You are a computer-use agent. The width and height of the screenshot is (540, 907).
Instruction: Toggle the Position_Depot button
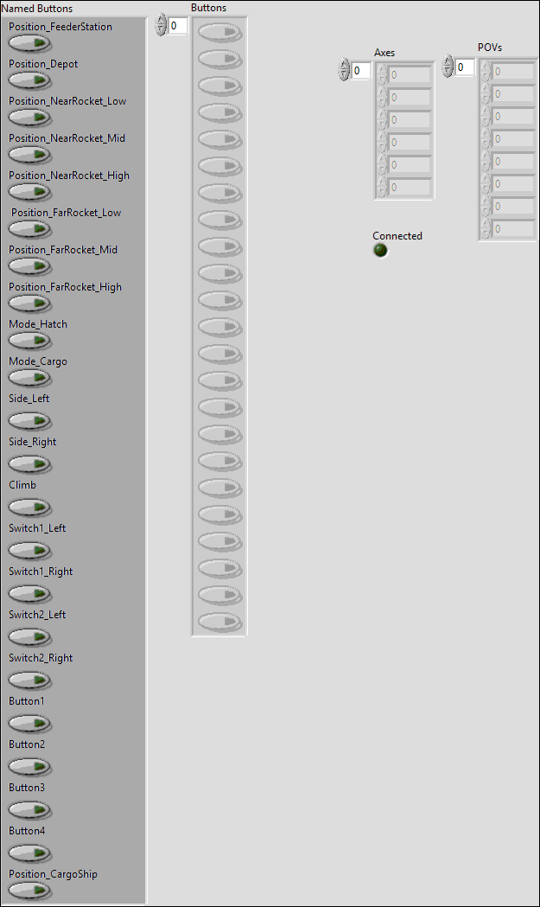29,80
